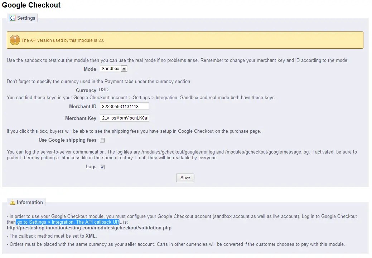
Task: Click the dropdown arrow next to Sandbox
Action: tap(124, 68)
